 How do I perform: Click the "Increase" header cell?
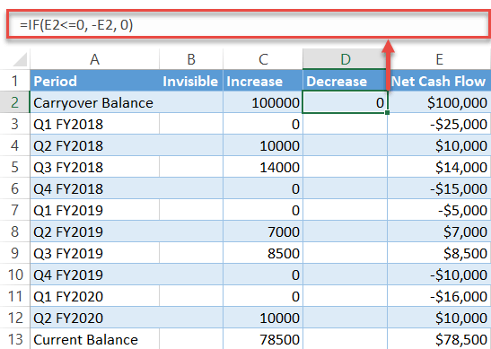click(x=263, y=81)
